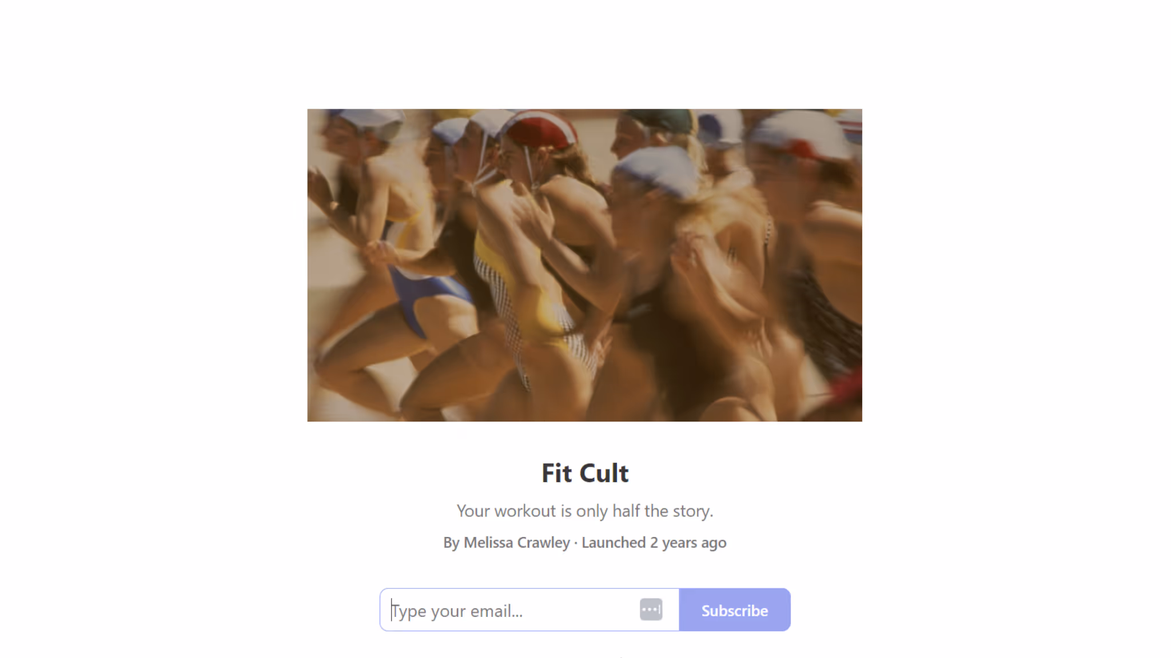Click the 'Launched 2 years ago' text
1171x658 pixels.
pos(654,543)
